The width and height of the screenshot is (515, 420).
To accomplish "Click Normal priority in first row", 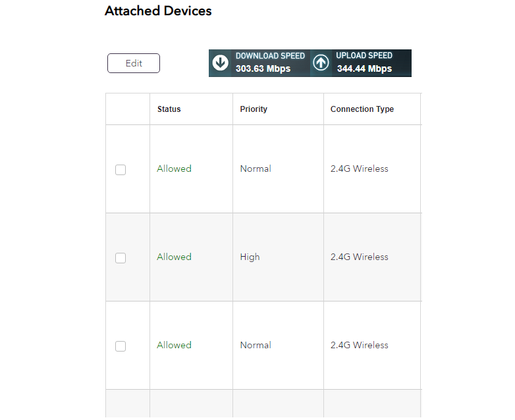I will pos(256,169).
